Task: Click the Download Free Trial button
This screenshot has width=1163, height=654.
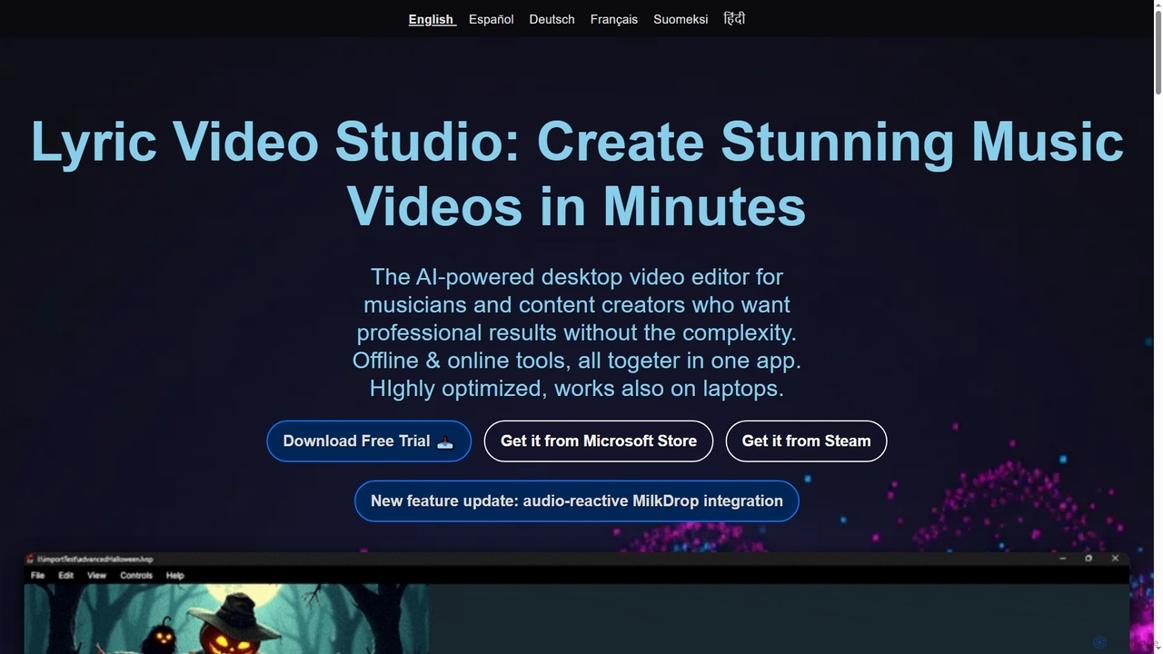Action: click(369, 441)
